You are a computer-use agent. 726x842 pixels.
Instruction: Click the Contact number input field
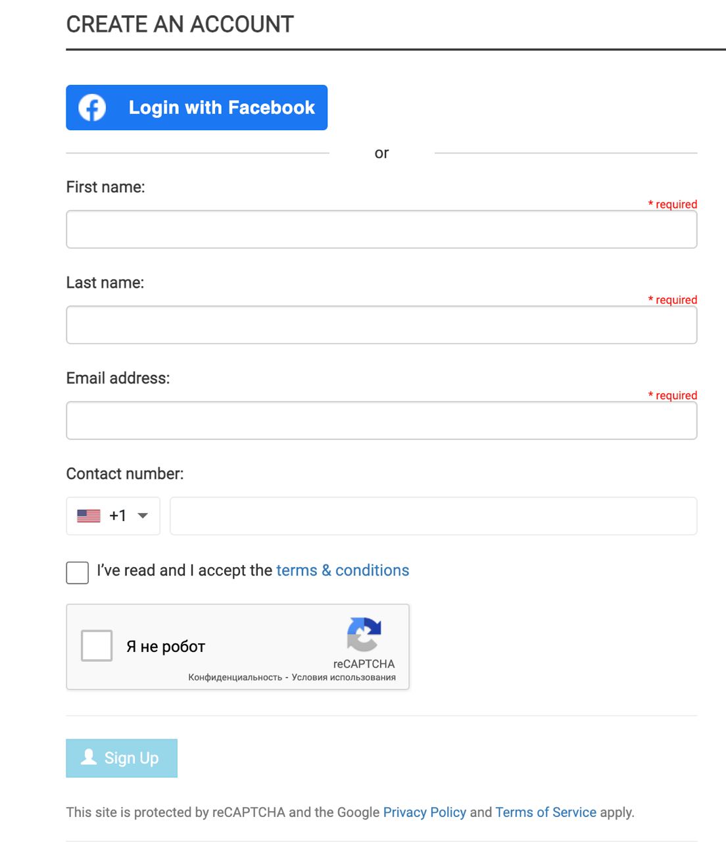click(x=433, y=516)
